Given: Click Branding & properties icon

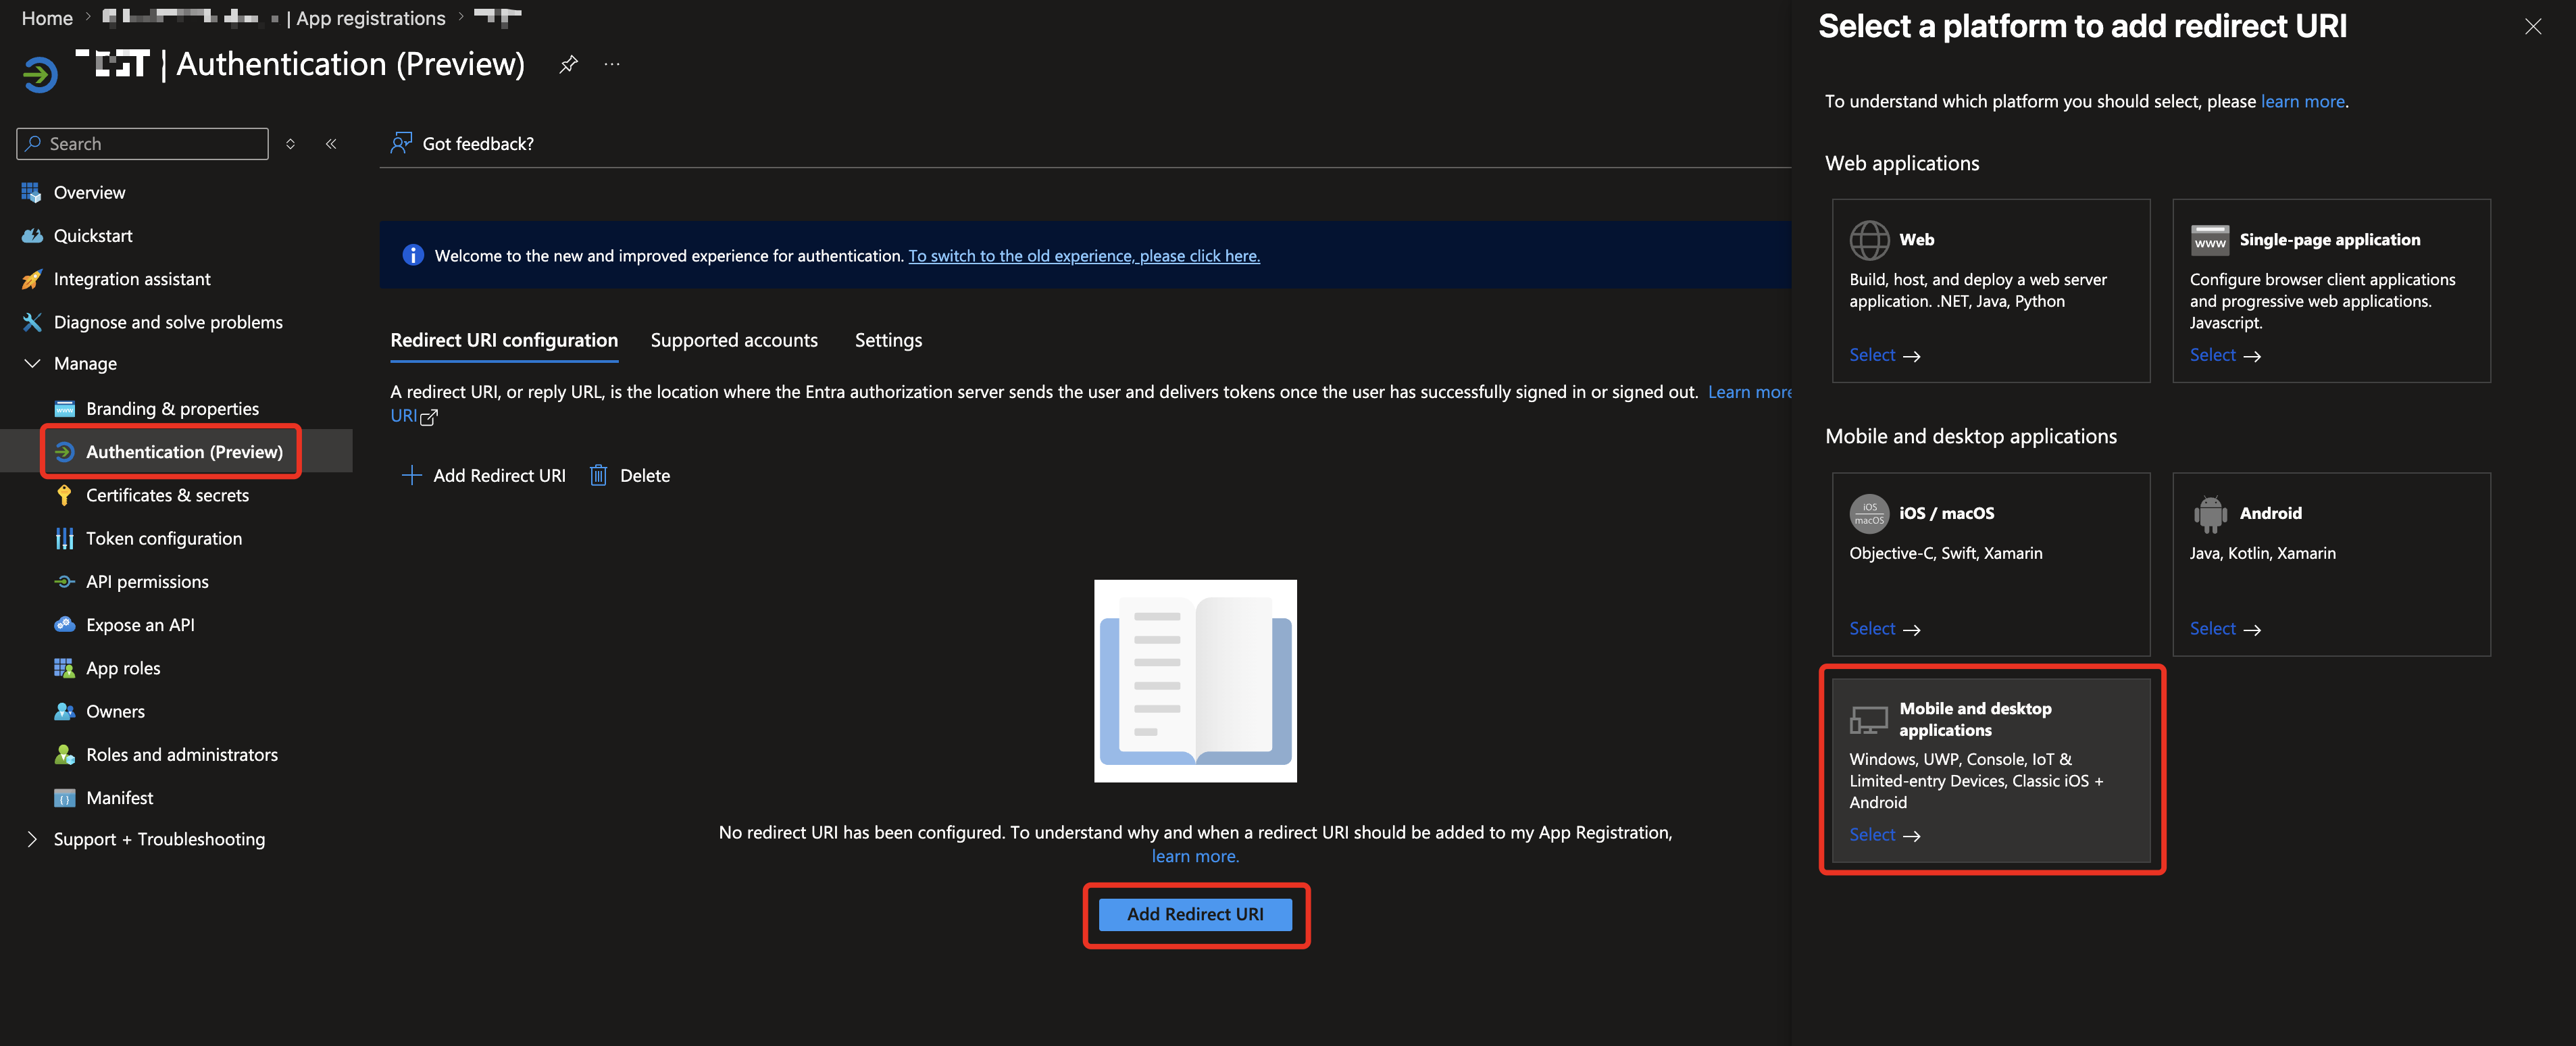Looking at the screenshot, I should pyautogui.click(x=64, y=408).
